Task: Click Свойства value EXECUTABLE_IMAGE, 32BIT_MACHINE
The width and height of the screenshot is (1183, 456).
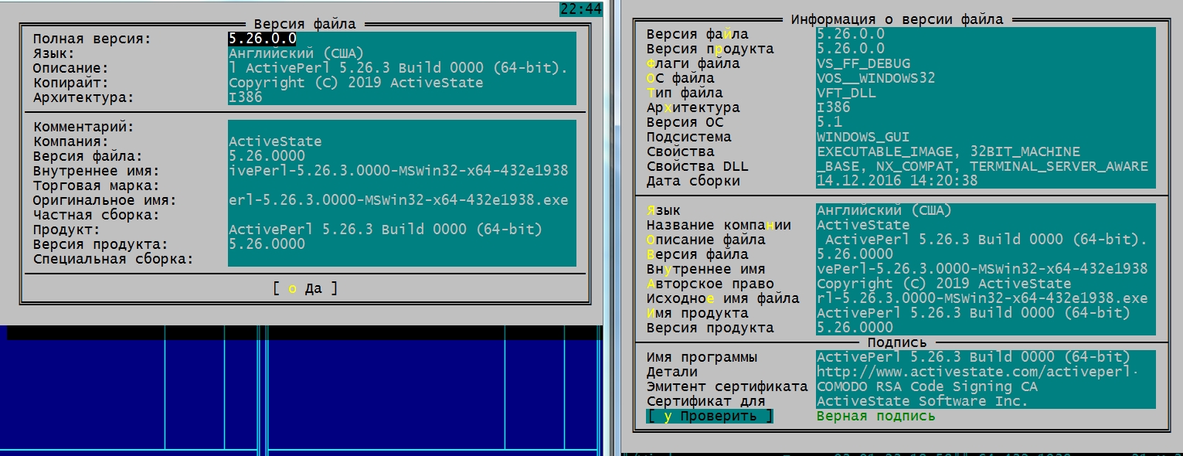Action: coord(986,151)
